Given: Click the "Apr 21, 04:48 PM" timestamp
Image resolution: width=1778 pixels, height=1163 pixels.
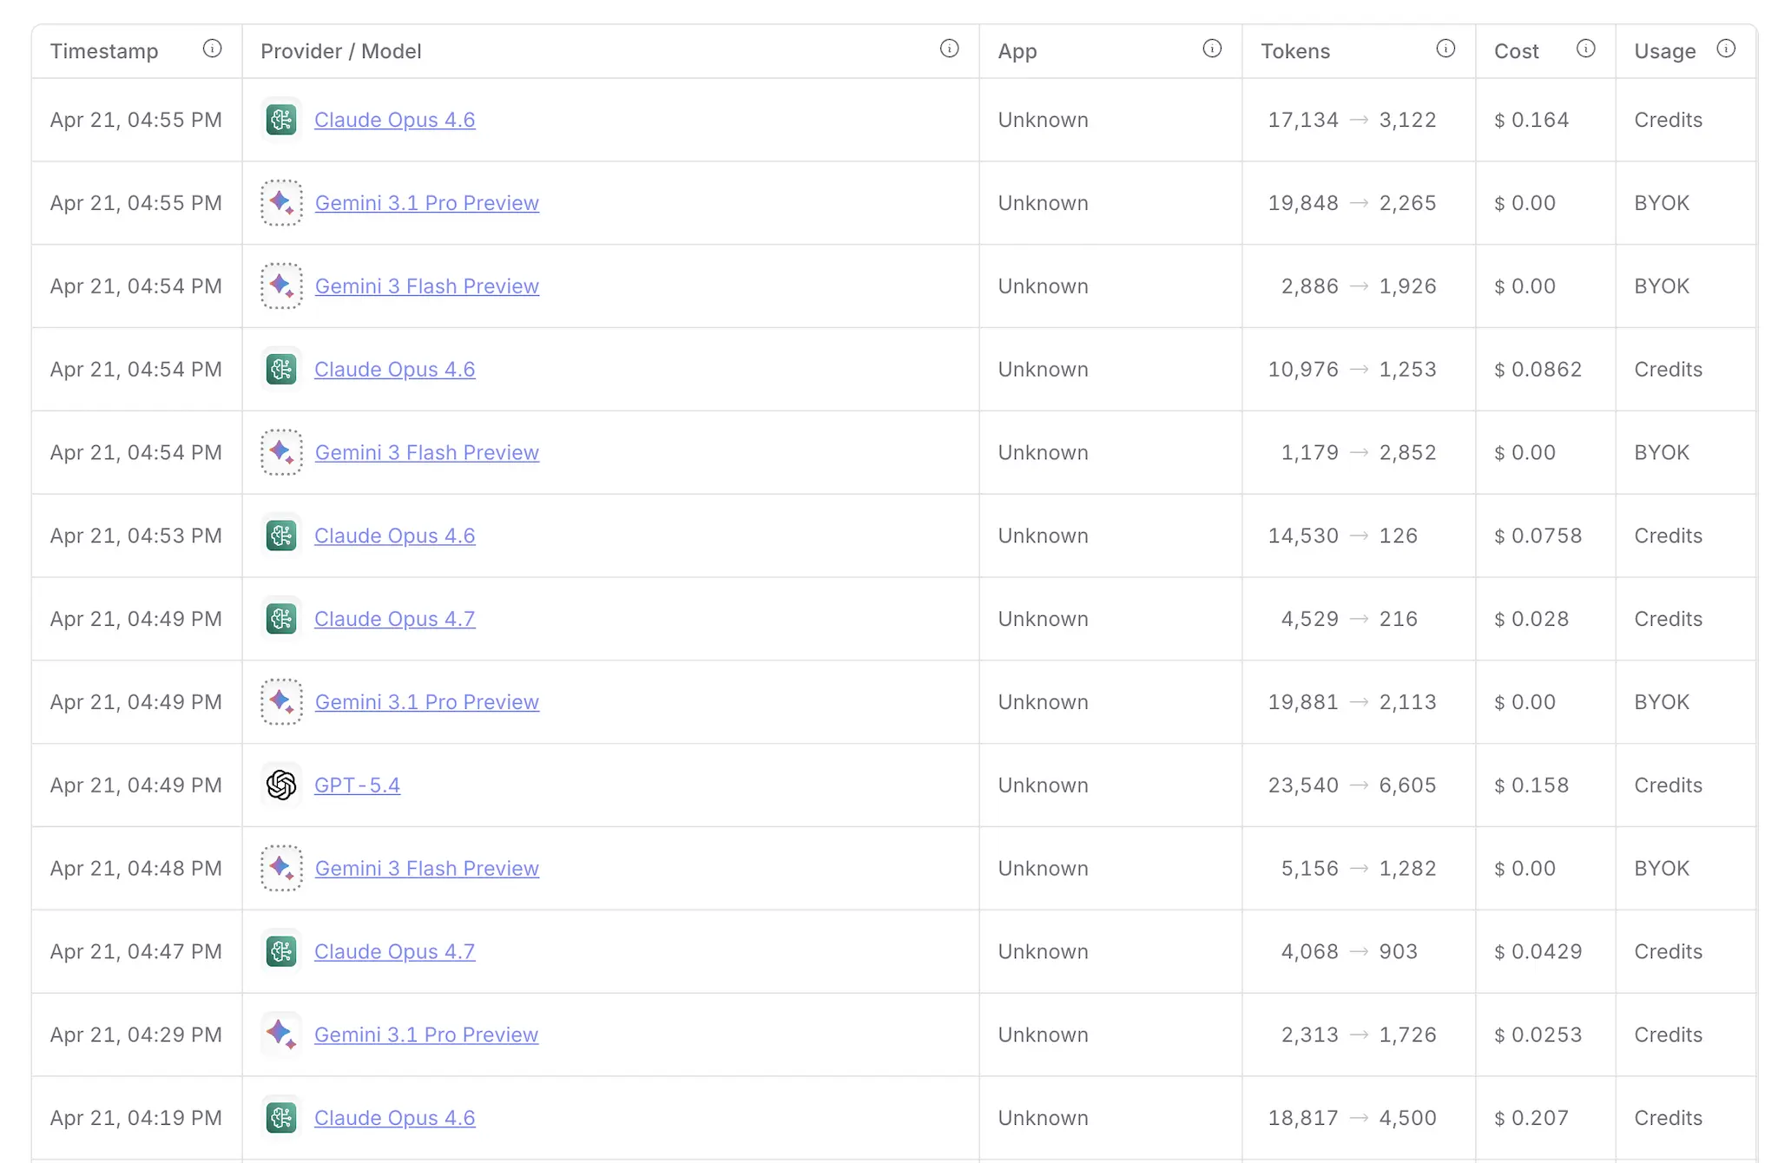Looking at the screenshot, I should pos(136,869).
